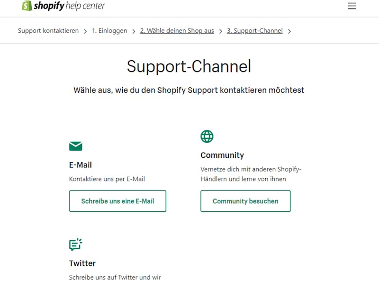Open the 3. Support-Channel breadcrumb link
This screenshot has height=282, width=379.
tap(255, 31)
